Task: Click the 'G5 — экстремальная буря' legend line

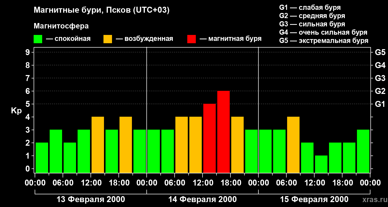Action: 324,41
